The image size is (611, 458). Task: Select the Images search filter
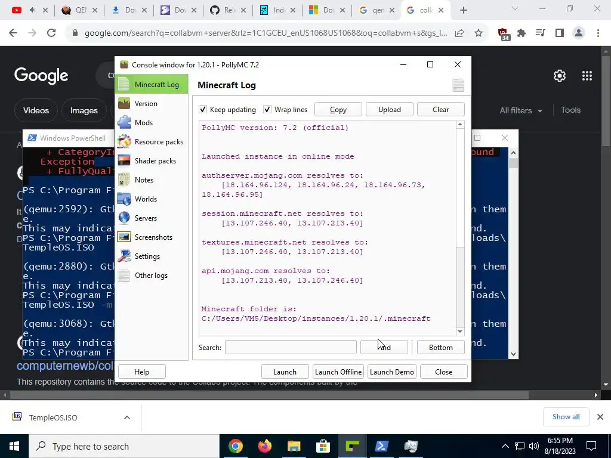click(x=84, y=110)
